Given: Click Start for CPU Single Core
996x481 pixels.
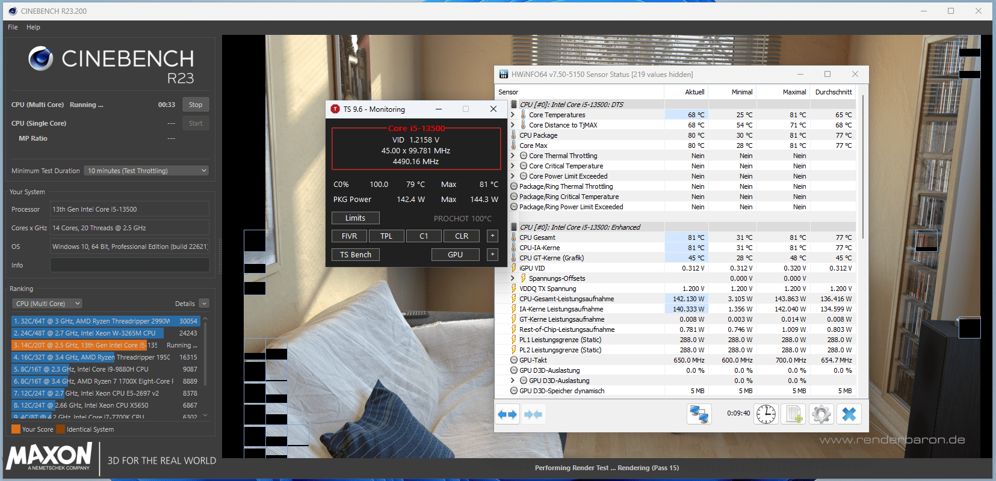Looking at the screenshot, I should point(196,123).
